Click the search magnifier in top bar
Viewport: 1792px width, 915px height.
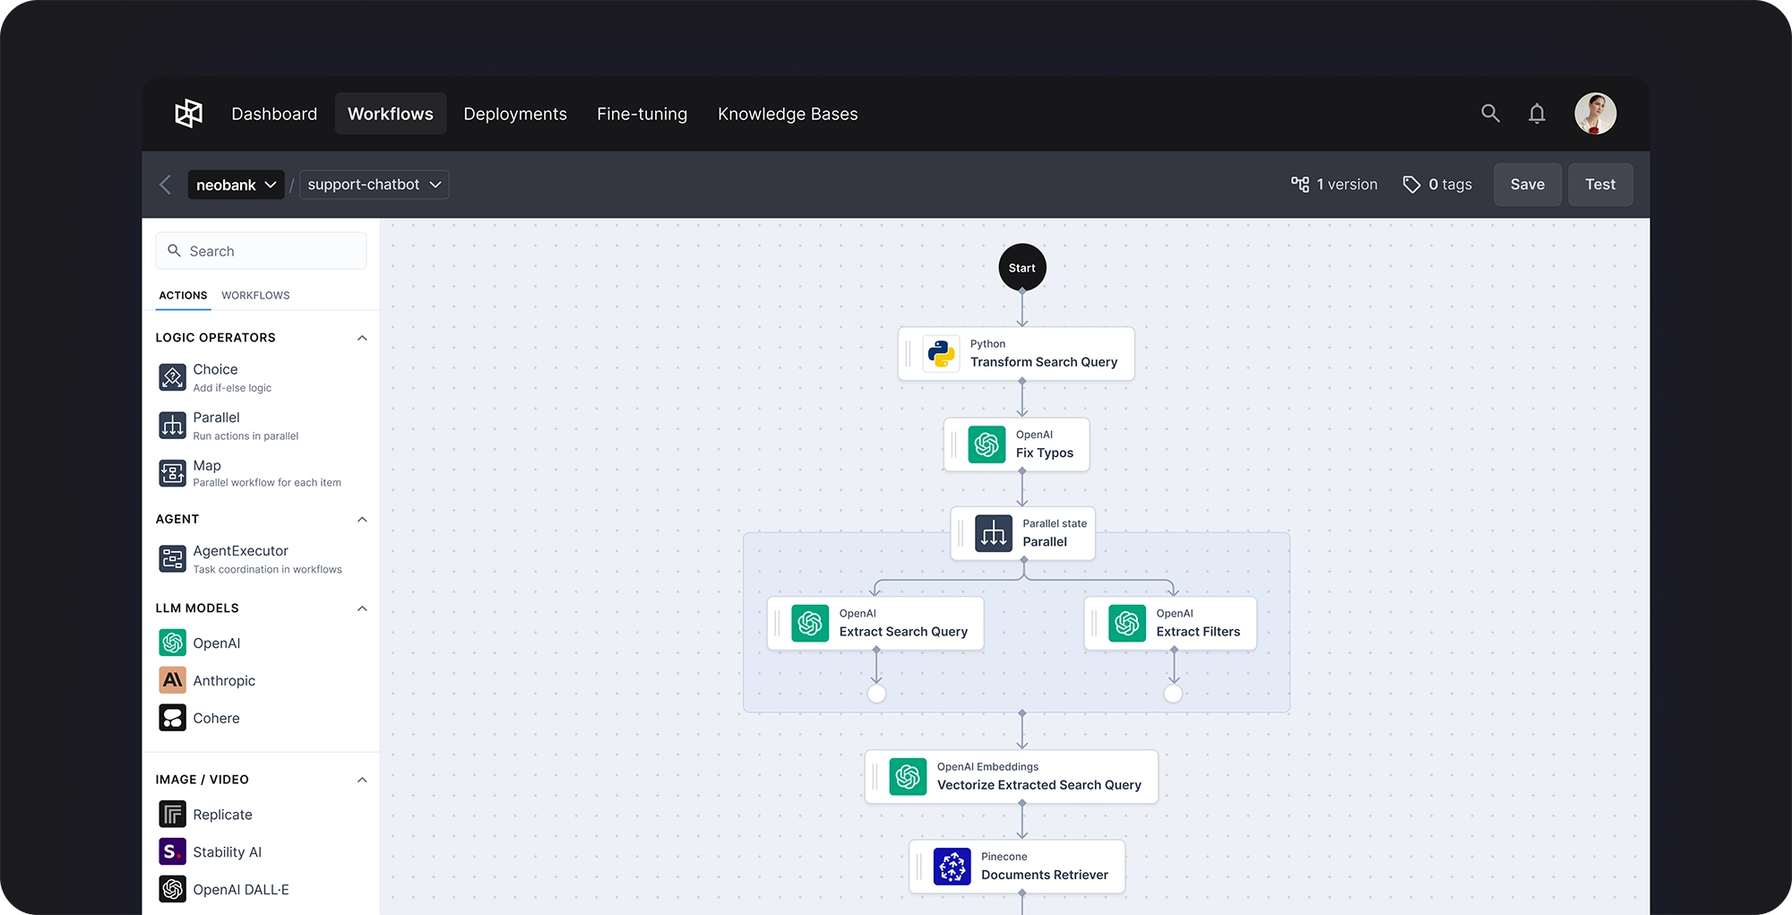pos(1490,114)
